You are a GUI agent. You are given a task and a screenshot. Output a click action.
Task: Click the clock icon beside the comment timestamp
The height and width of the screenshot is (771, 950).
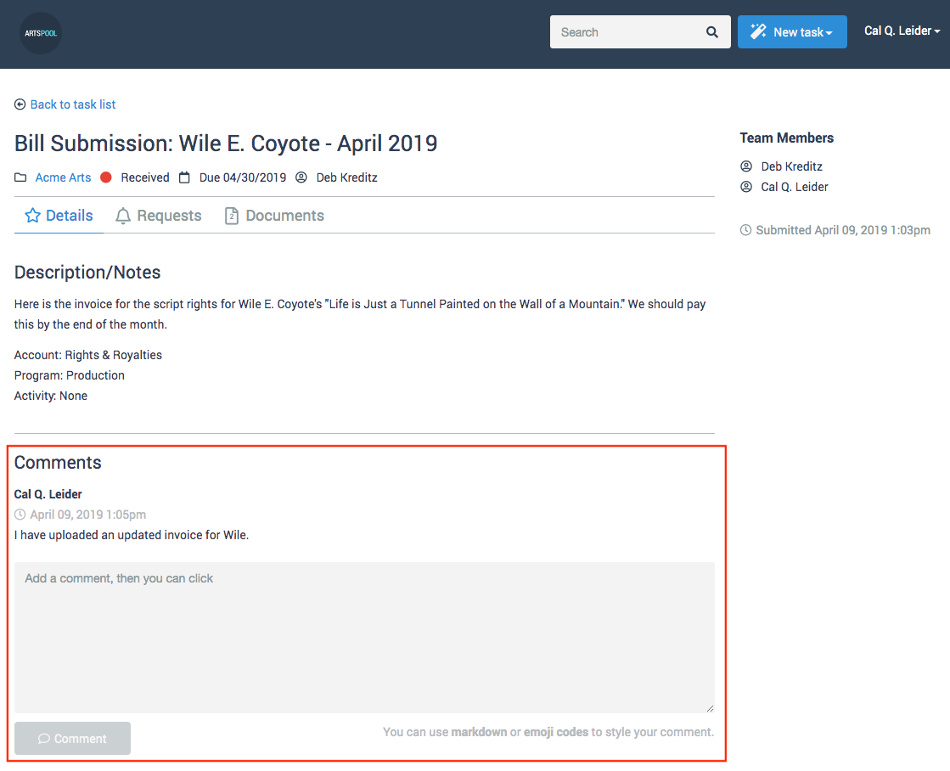pos(20,515)
